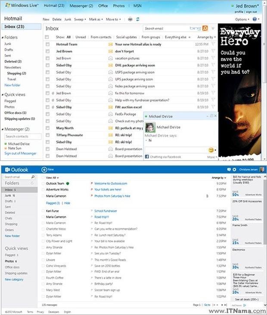The width and height of the screenshot is (267, 315).
Task: Click the Bing search button in Hotmail
Action: coord(205,28)
